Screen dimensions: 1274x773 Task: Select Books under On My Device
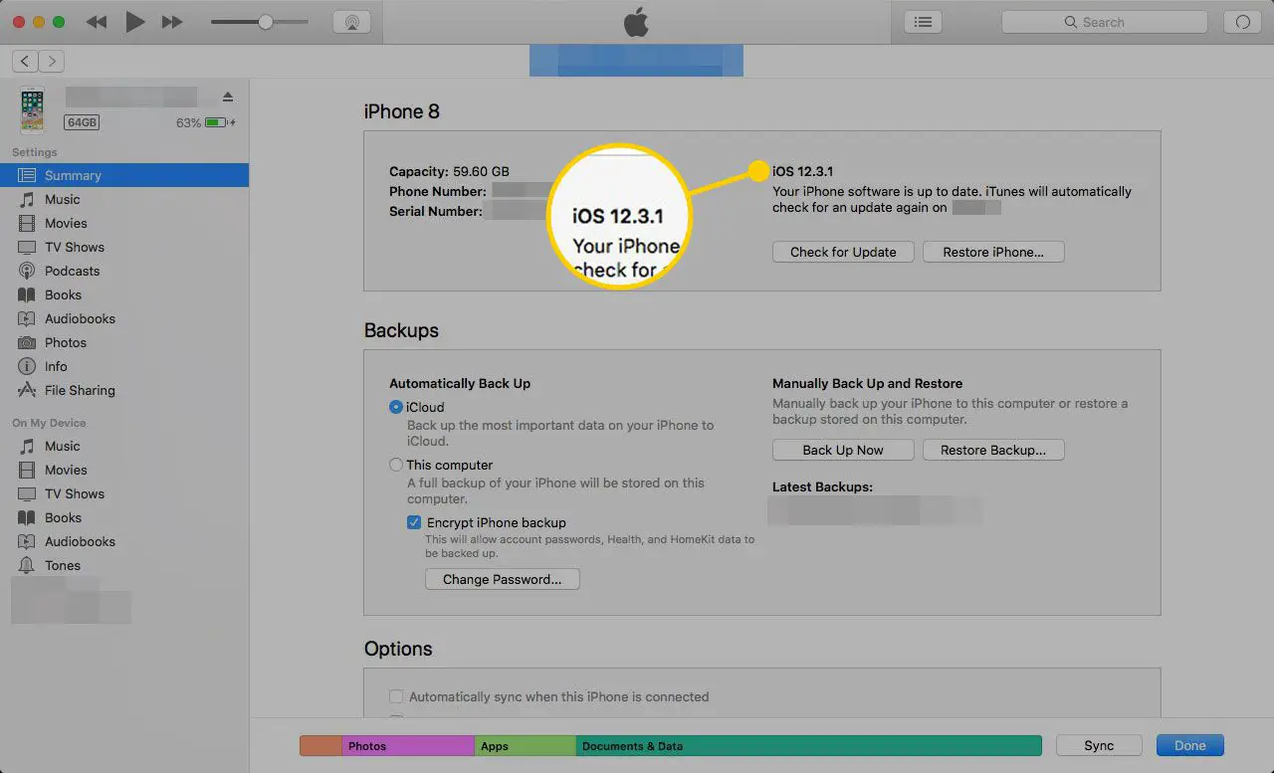tap(124, 517)
